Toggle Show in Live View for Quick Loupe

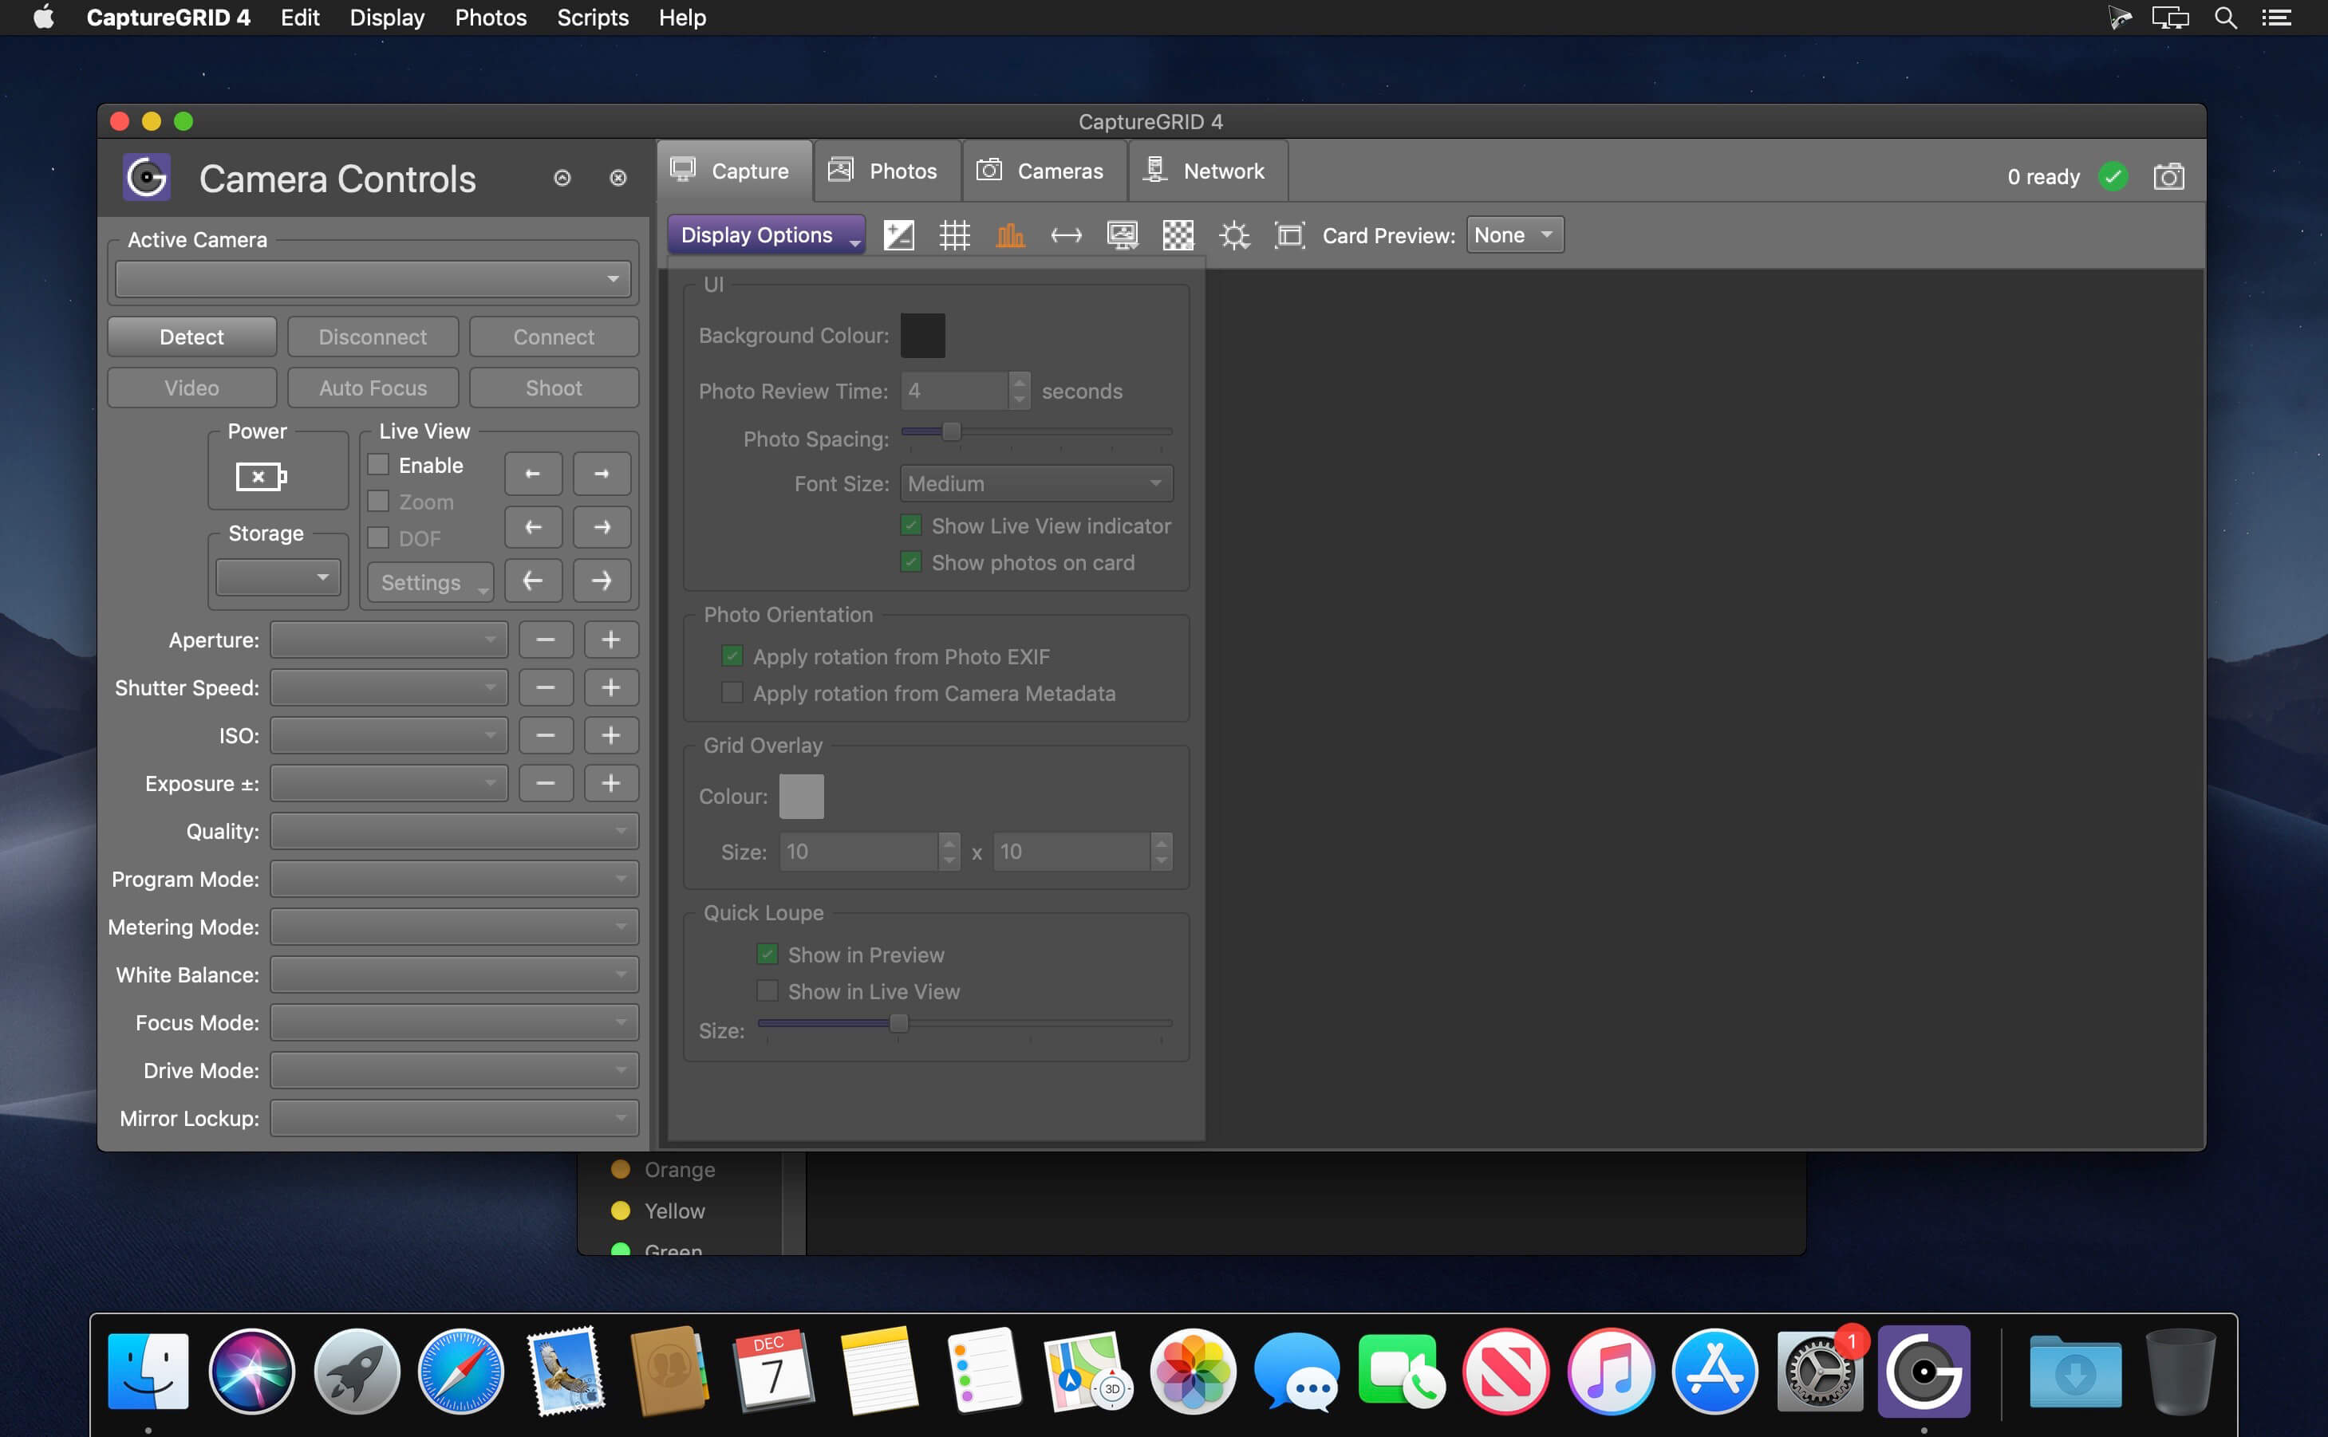click(x=768, y=990)
